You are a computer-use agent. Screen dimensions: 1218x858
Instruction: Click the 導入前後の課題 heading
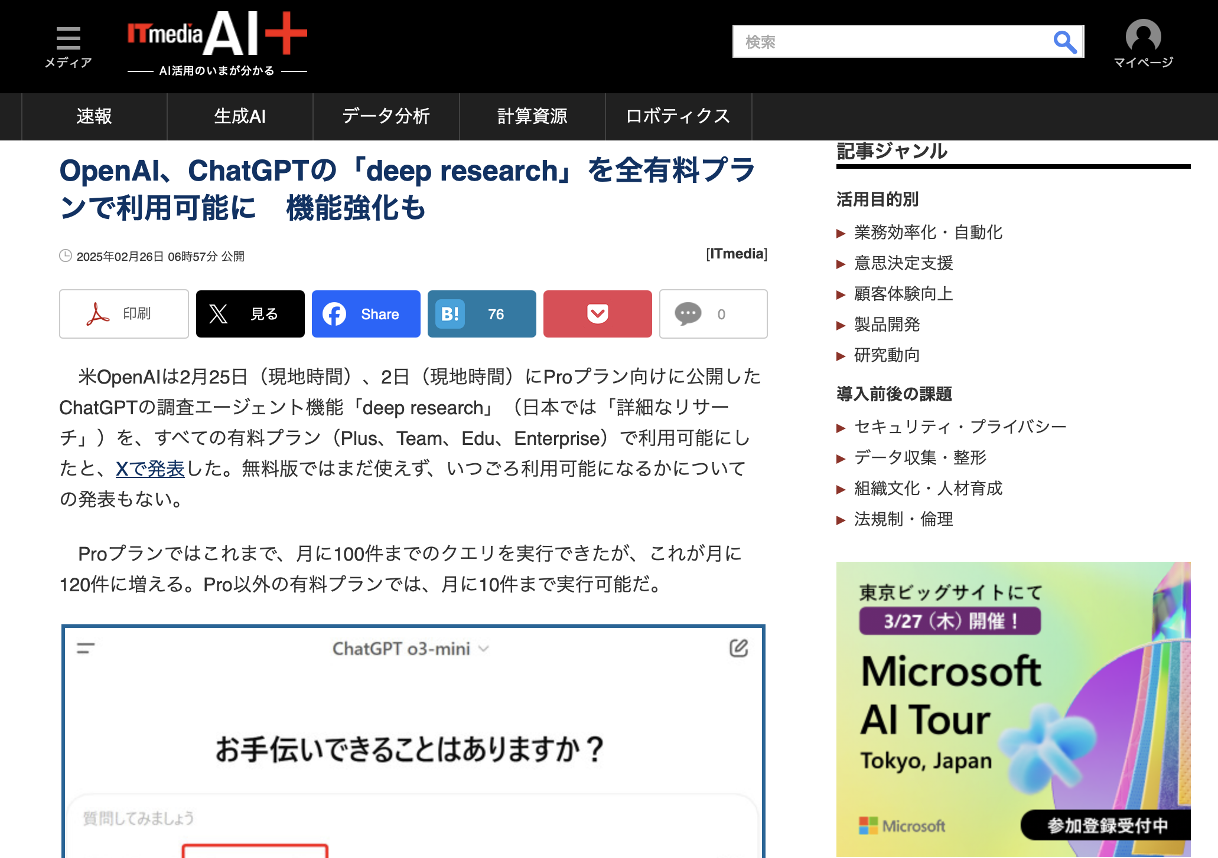point(894,394)
